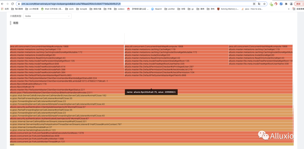Click InodeTree#lockInodePath:414 frame
304x149 pixels.
click(x=67, y=67)
